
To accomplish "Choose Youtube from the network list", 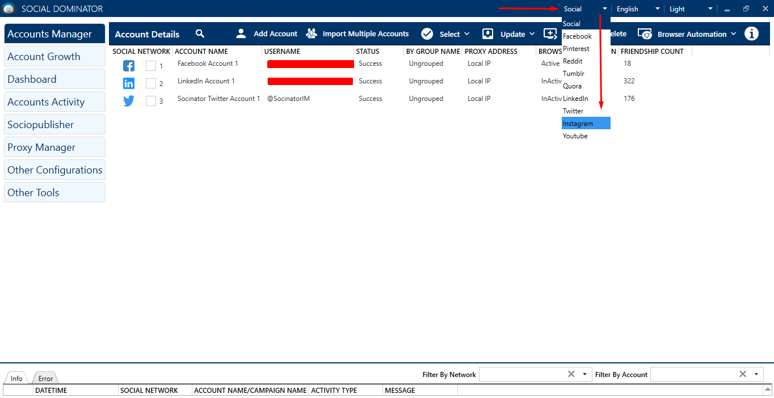I will 586,136.
